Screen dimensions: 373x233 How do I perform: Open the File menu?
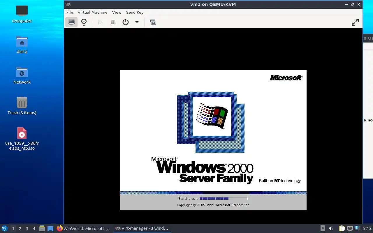tap(70, 12)
